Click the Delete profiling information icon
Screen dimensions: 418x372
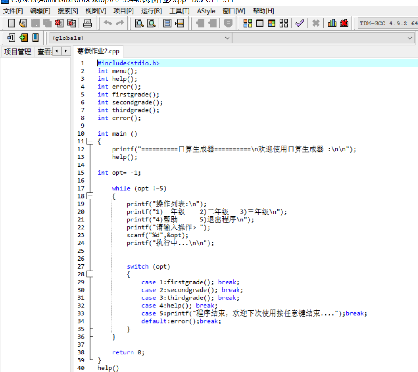coord(344,23)
